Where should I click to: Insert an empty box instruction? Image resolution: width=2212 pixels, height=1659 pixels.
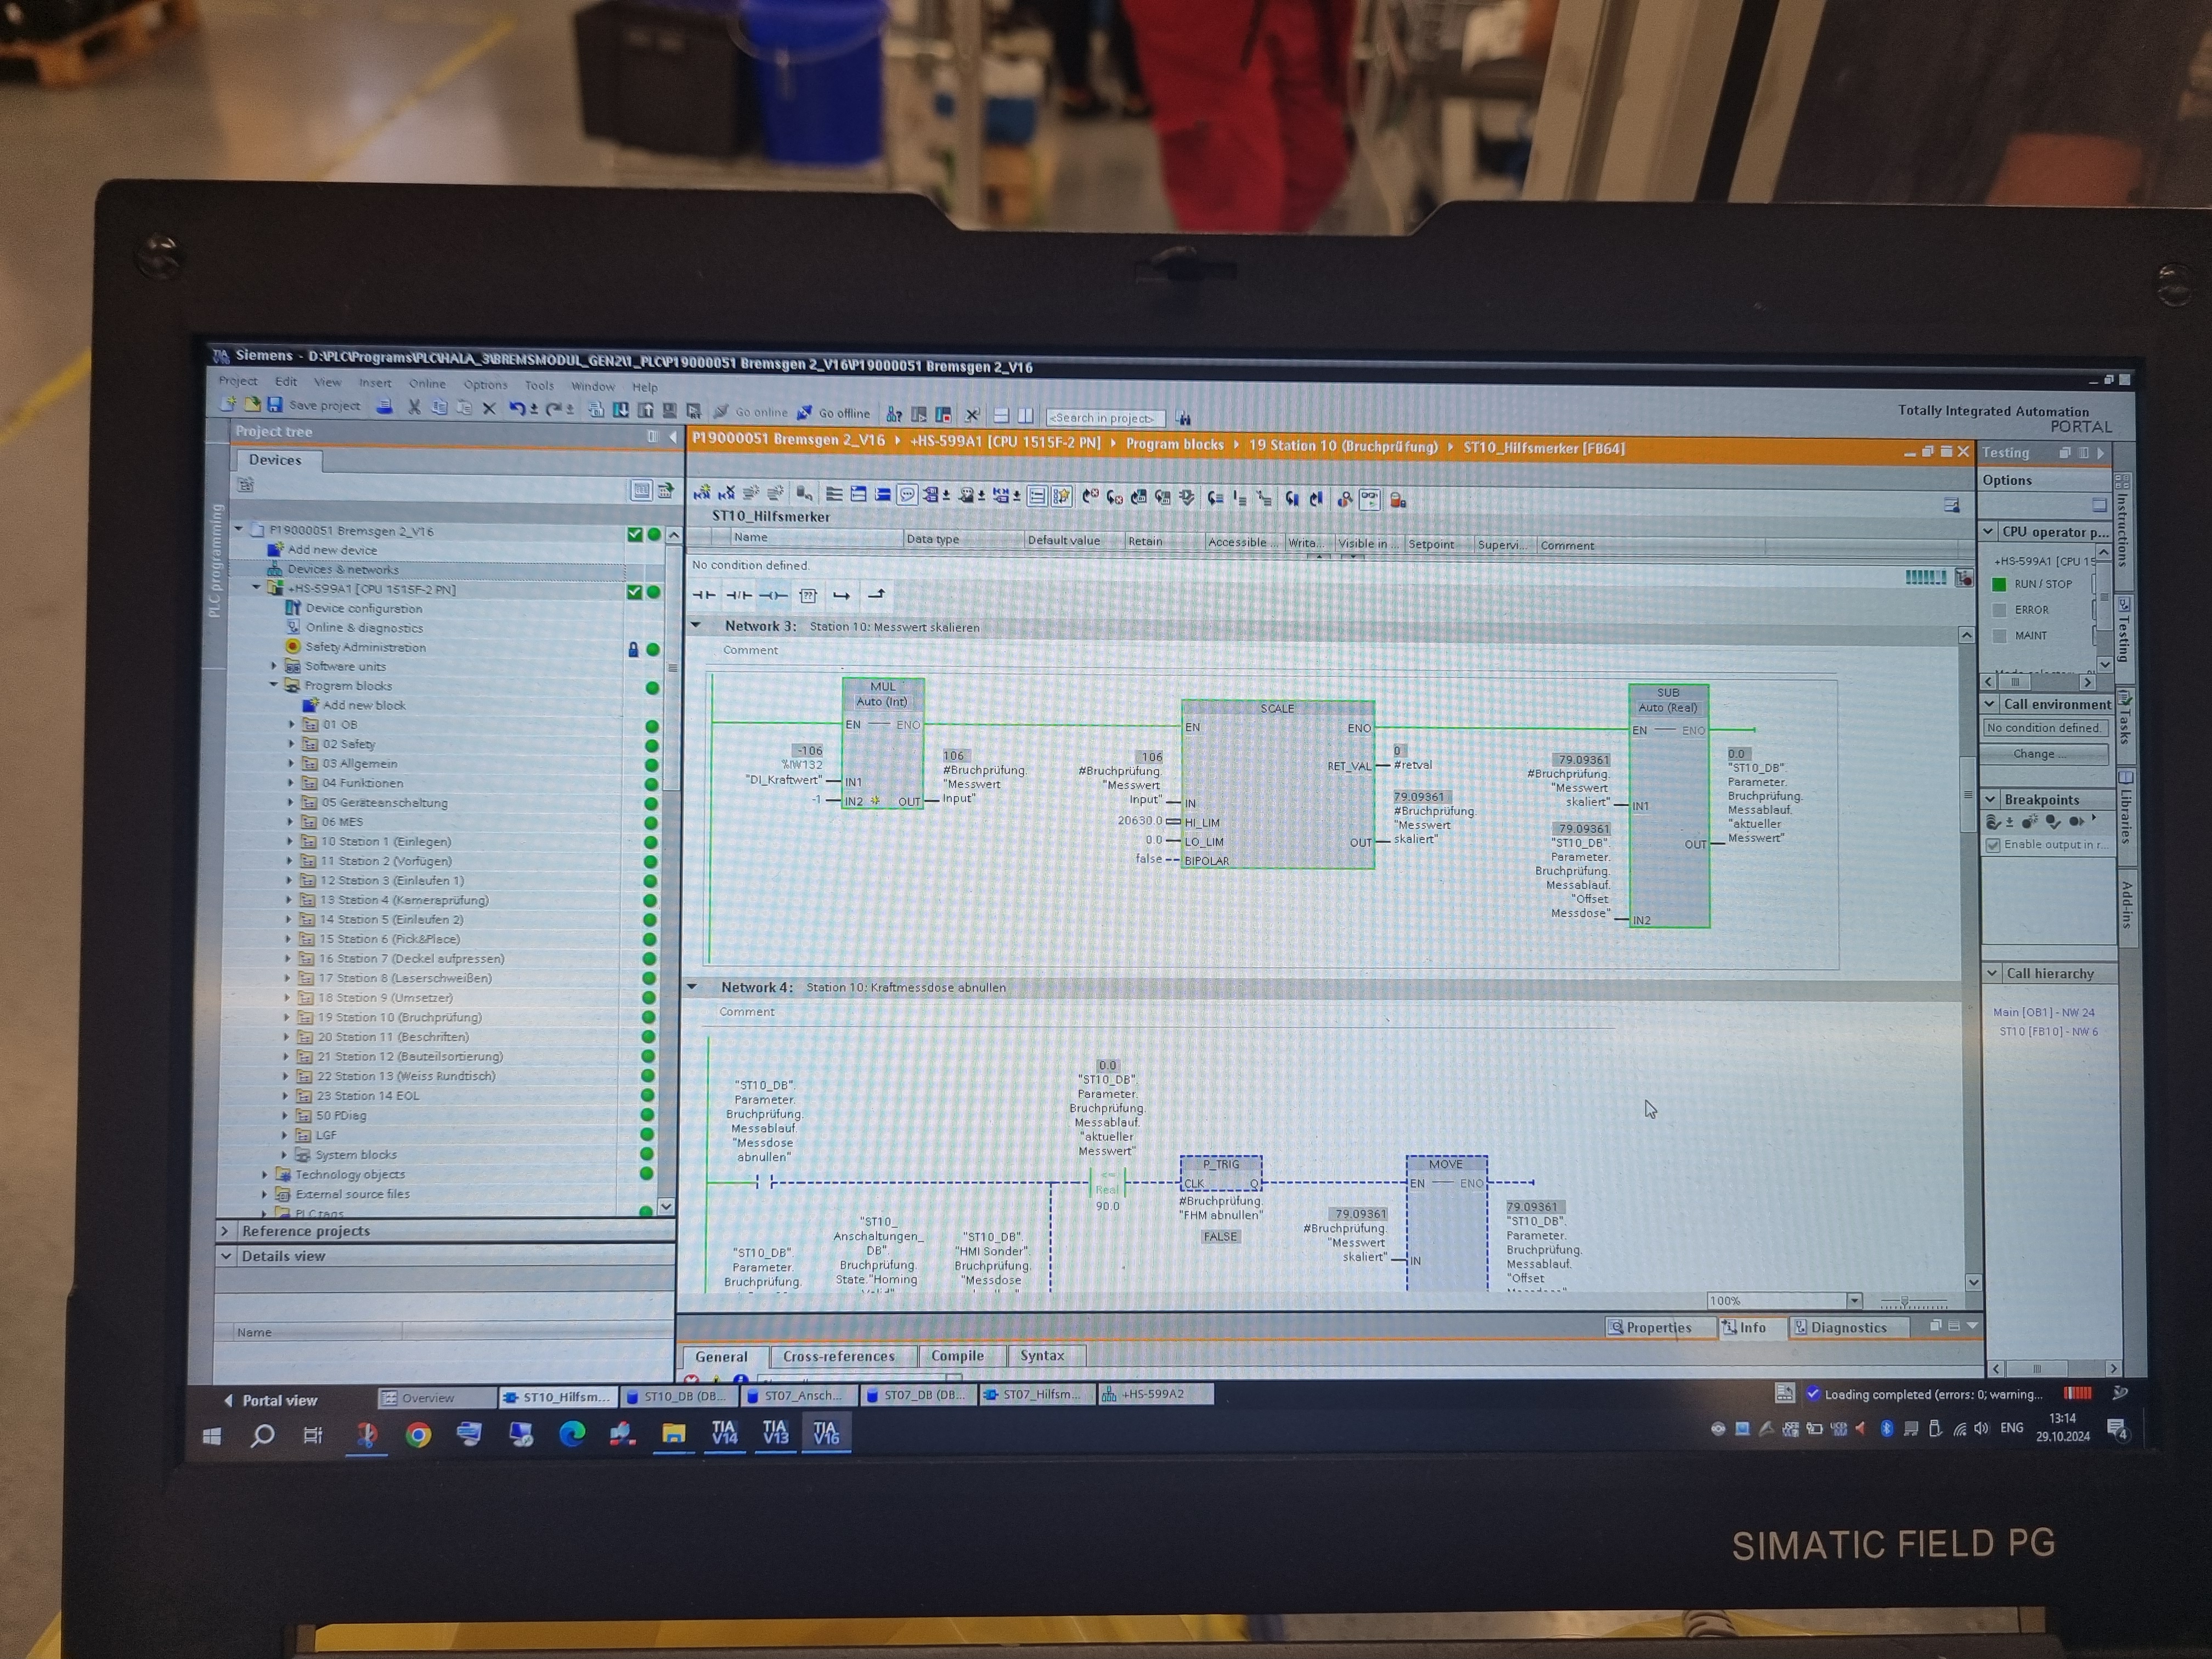coord(808,596)
